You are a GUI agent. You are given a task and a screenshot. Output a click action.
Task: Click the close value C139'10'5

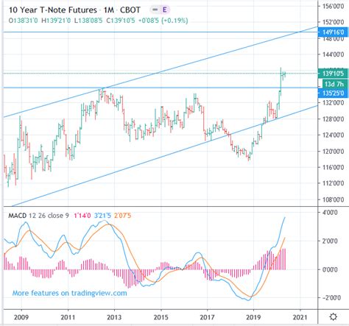tap(121, 21)
